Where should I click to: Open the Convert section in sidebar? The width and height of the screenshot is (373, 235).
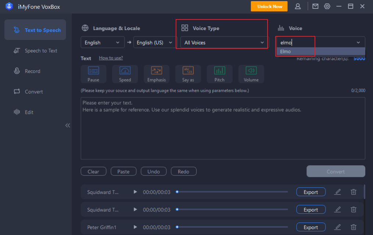tap(35, 91)
